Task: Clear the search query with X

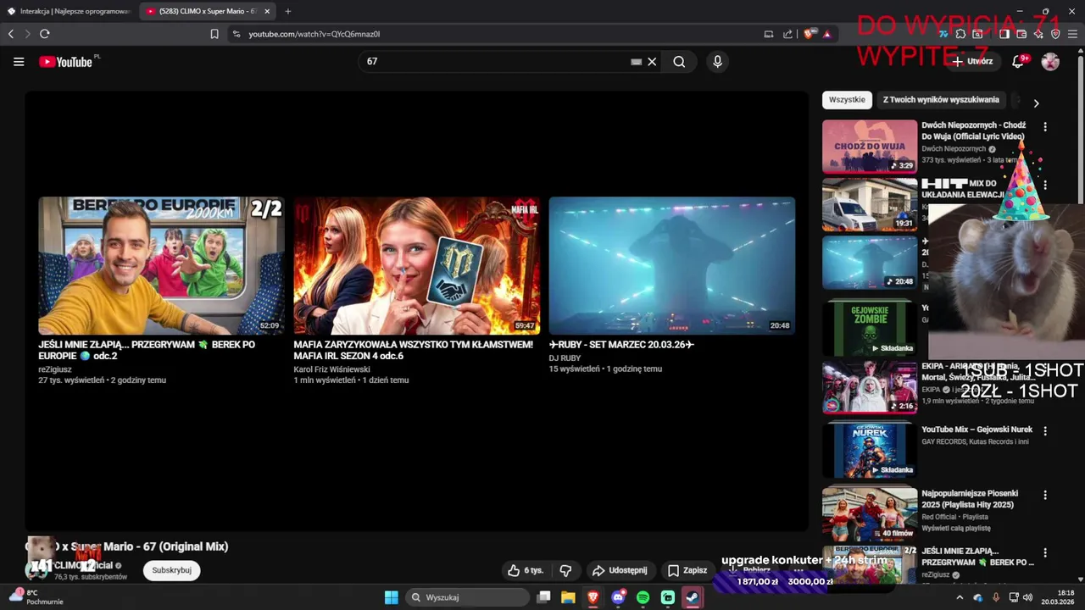Action: [652, 62]
